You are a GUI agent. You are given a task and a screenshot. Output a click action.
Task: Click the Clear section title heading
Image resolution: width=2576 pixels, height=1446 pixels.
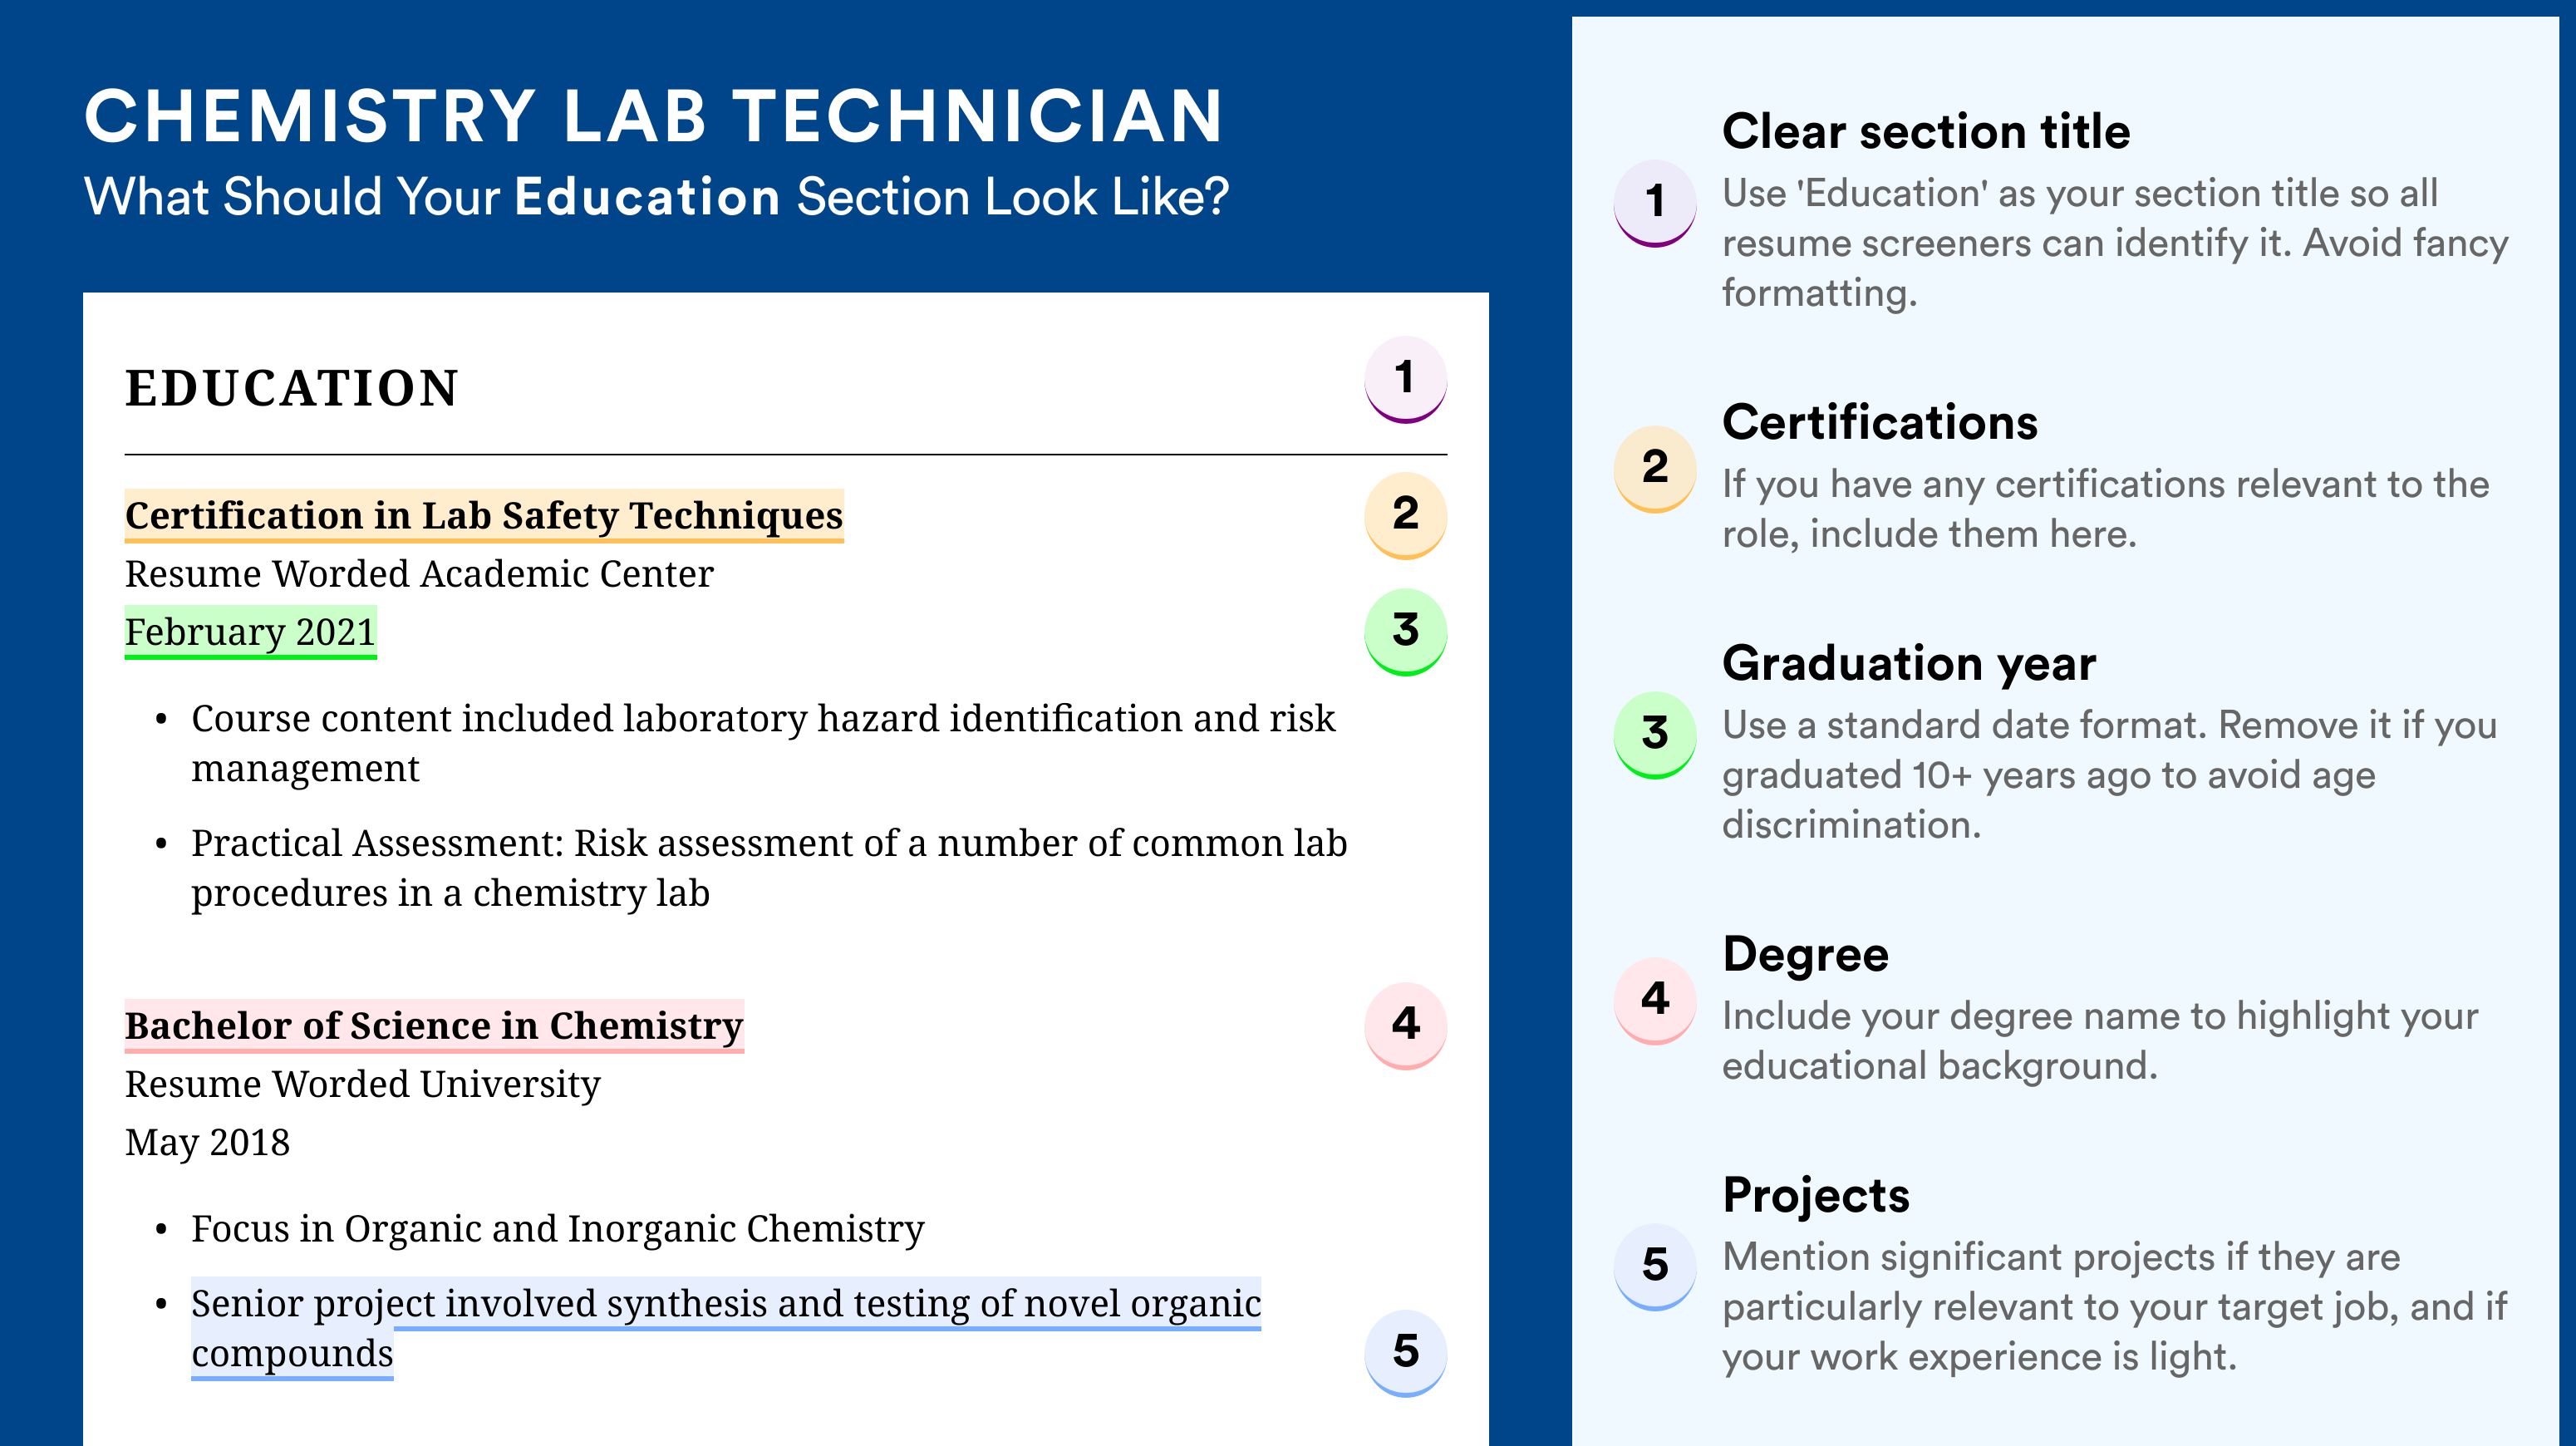1926,131
